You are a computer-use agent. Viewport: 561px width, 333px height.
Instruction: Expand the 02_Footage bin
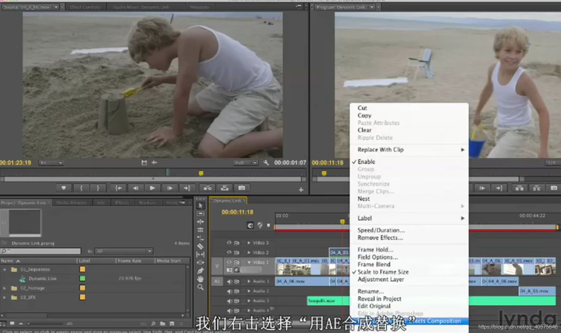(5, 288)
